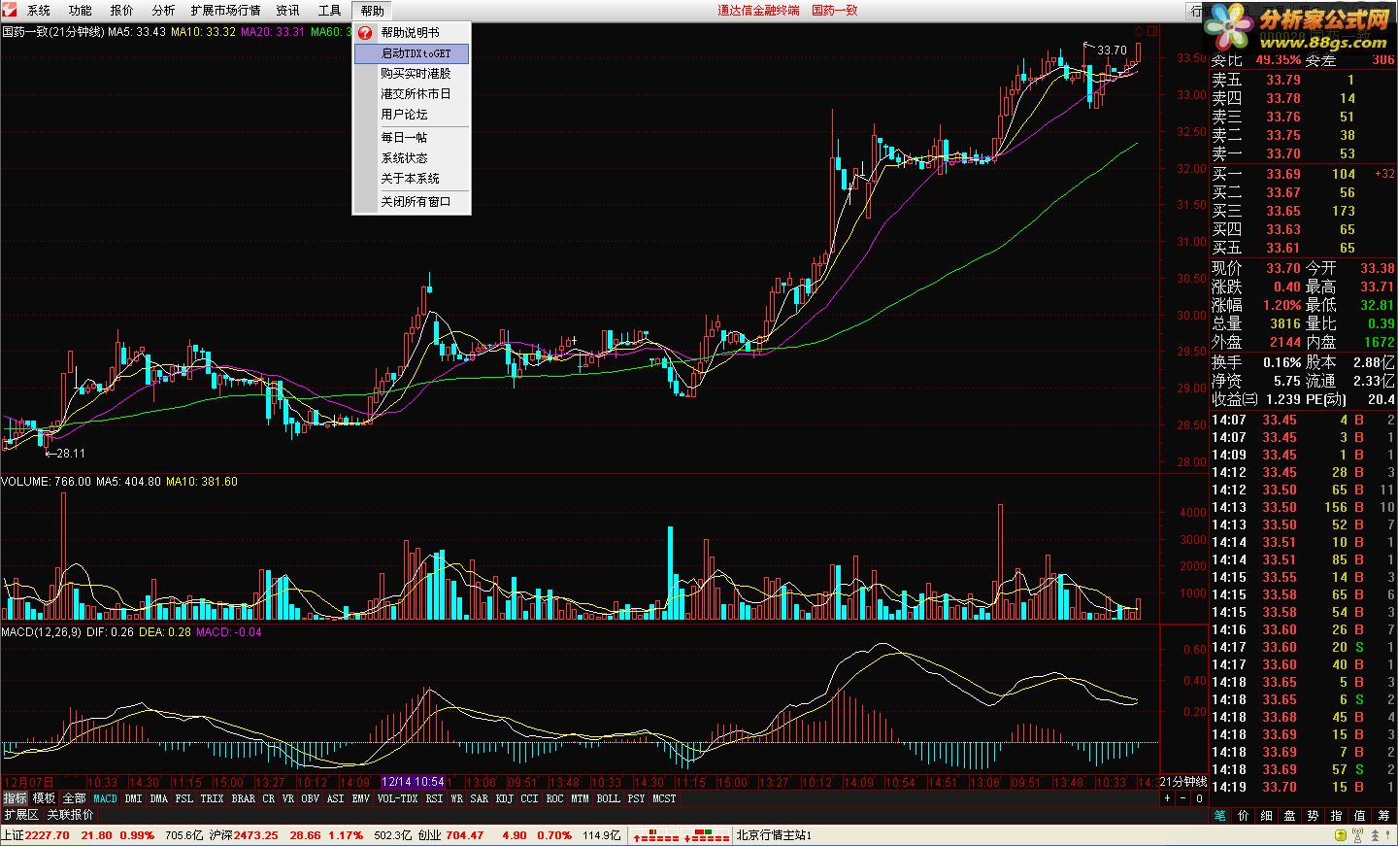The height and width of the screenshot is (846, 1398).
Task: Select the RSI indicator tab
Action: click(434, 798)
